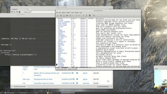Click the helm-core link on MELPA page
This screenshot has width=167, height=94.
click(x=26, y=79)
